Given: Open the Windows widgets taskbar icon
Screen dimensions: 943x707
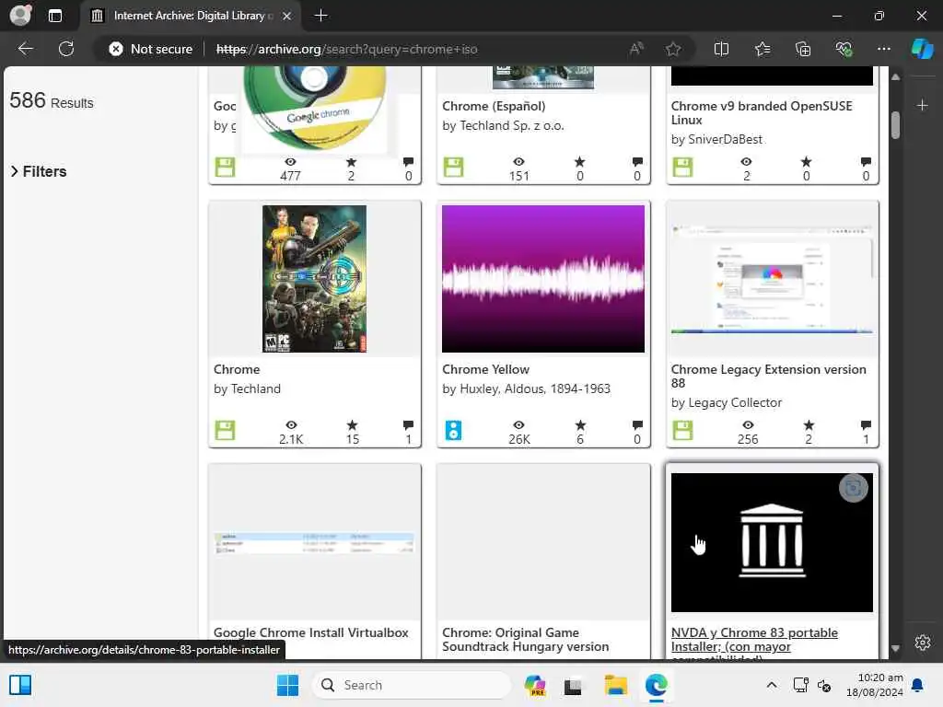Looking at the screenshot, I should pyautogui.click(x=20, y=685).
